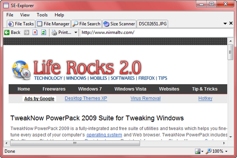237x158 pixels.
Task: Open the Windows Vista nav link
Action: [130, 89]
